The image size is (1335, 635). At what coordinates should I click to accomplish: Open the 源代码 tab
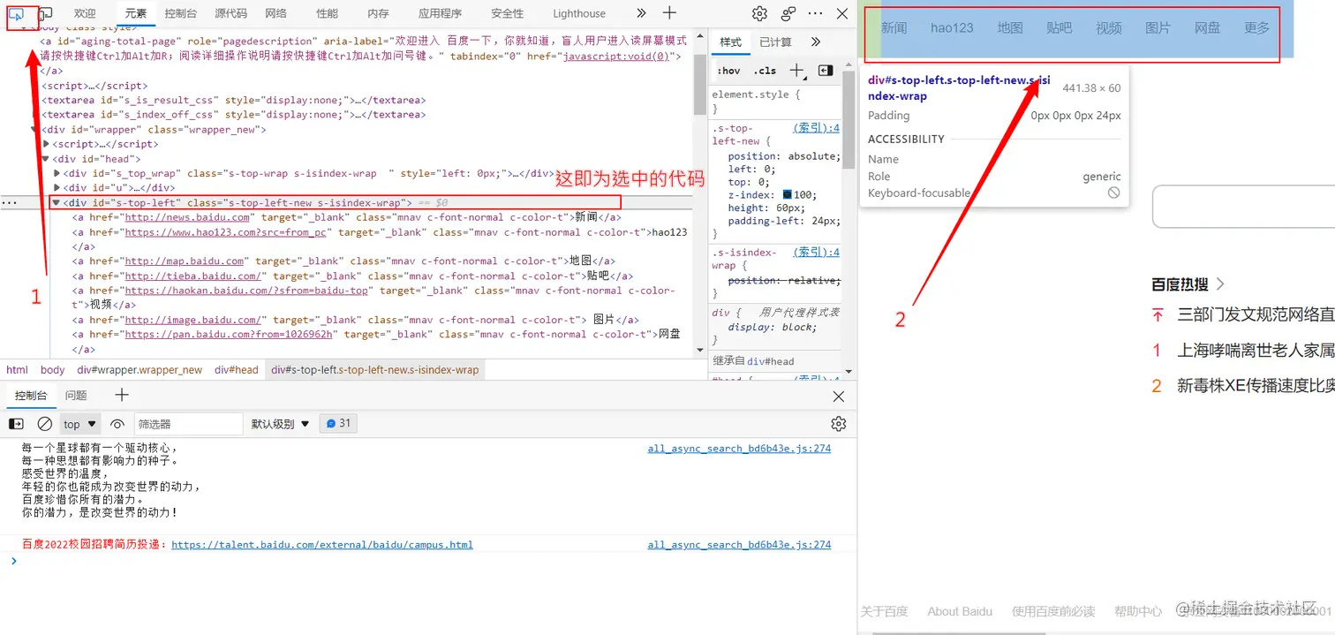pyautogui.click(x=231, y=13)
